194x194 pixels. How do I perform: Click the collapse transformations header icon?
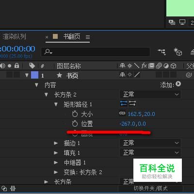(x=129, y=65)
